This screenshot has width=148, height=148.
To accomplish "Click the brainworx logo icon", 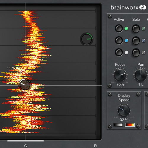I will coord(143,7).
